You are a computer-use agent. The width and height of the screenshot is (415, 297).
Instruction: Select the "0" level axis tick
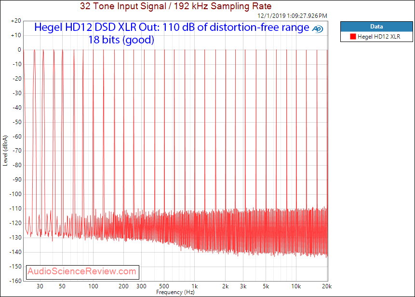pos(19,50)
